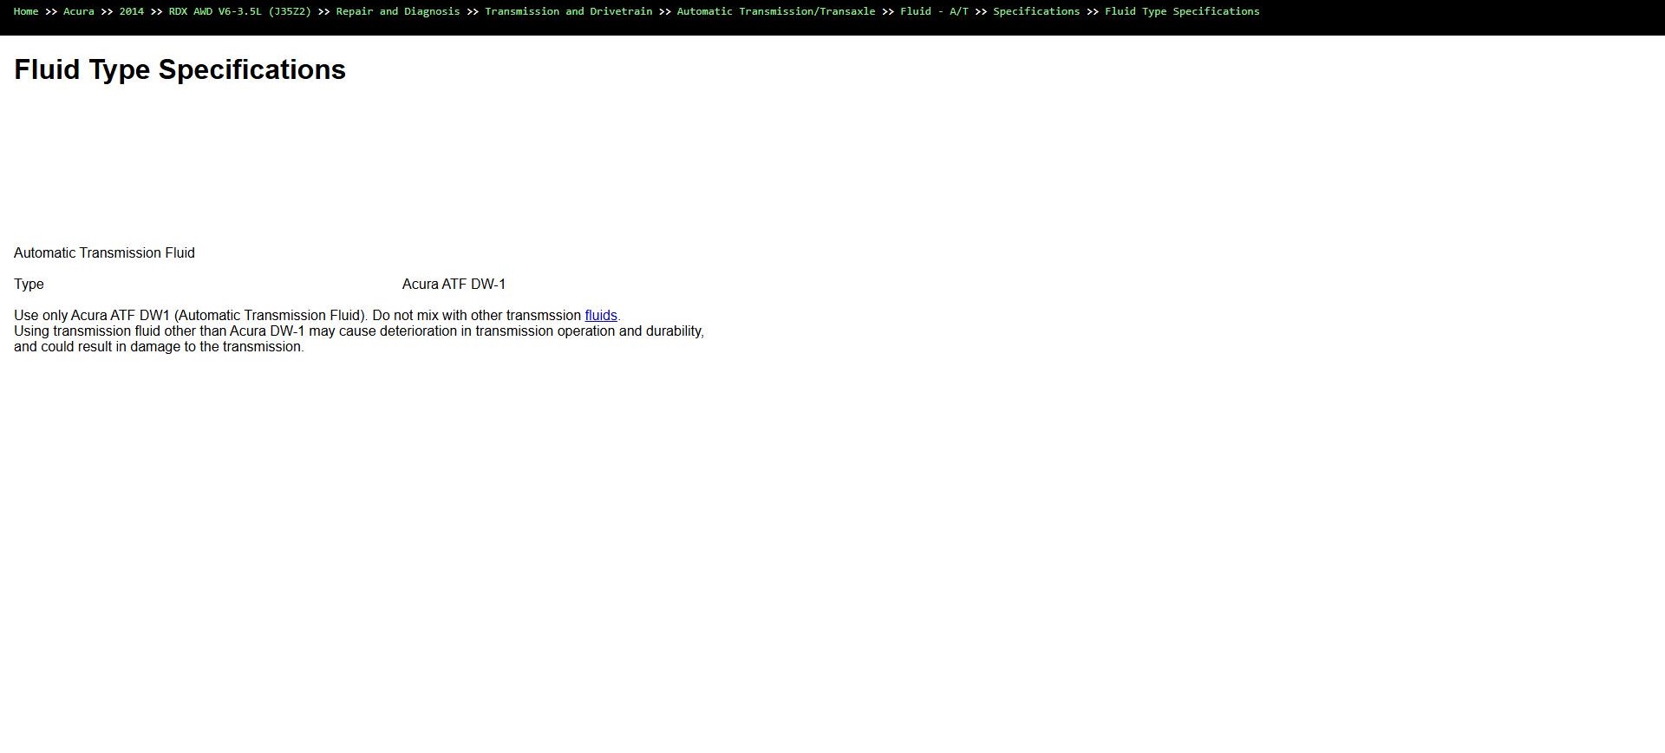Viewport: 1665px width, 753px height.
Task: Click the 'Type' row label
Action: pos(29,285)
